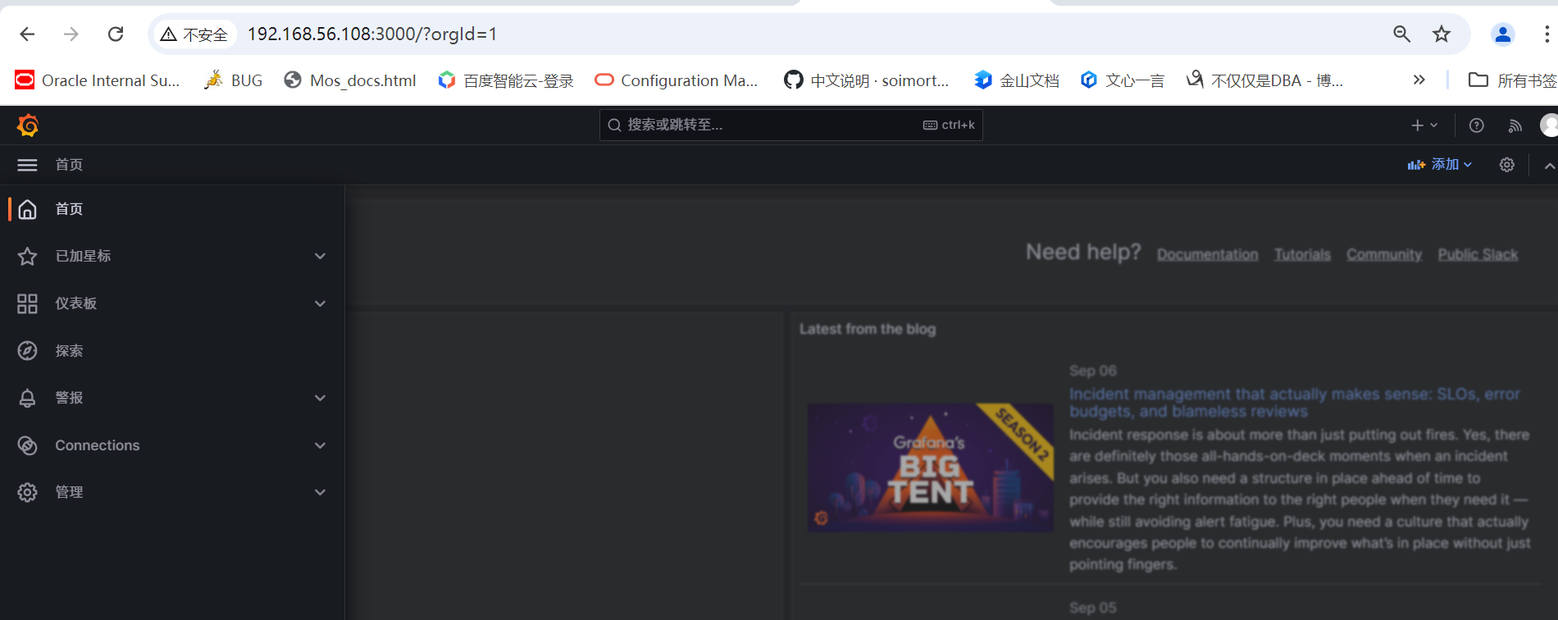Open the Community link

(x=1384, y=255)
